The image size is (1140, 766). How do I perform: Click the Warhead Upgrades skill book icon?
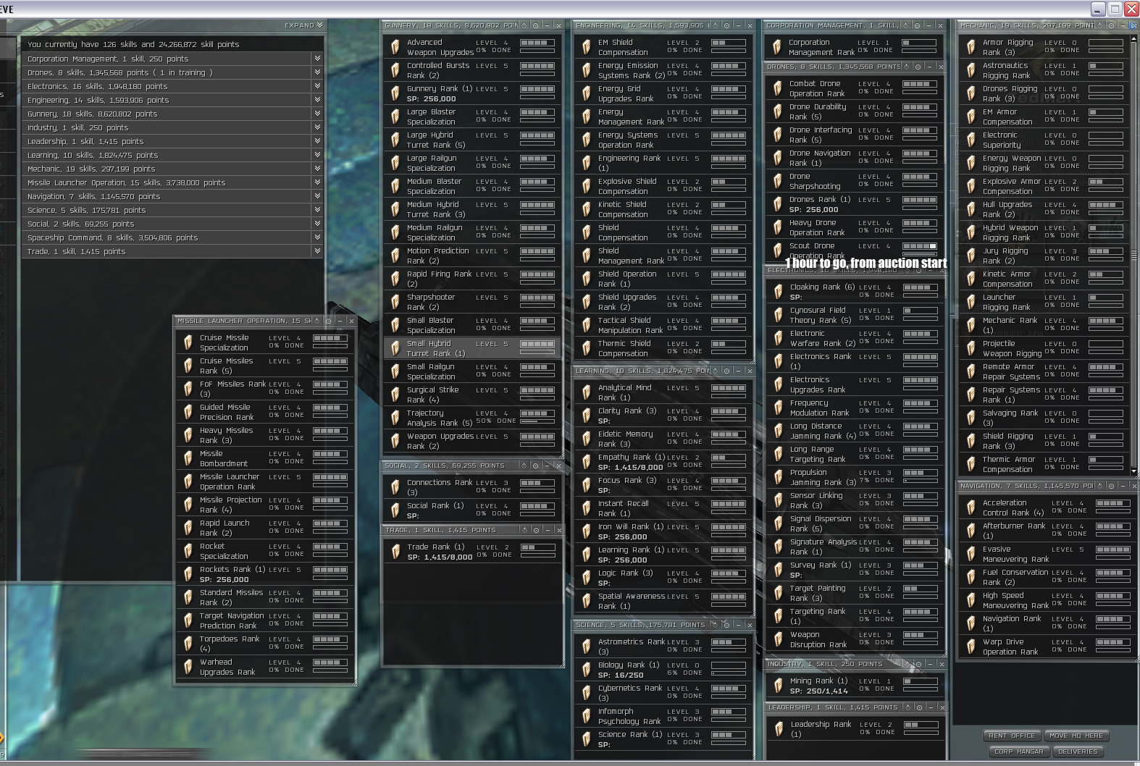tap(188, 667)
